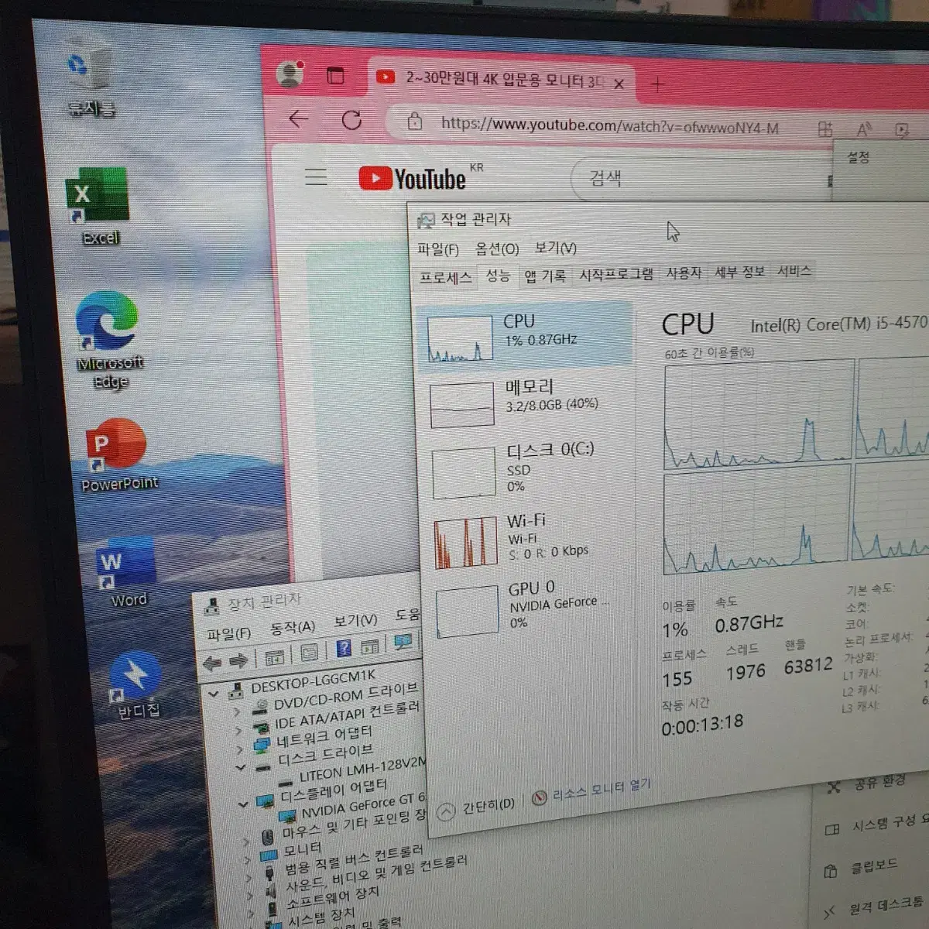Click the 간단히(D) fewer details button
Viewport: 929px width, 929px height.
(476, 808)
